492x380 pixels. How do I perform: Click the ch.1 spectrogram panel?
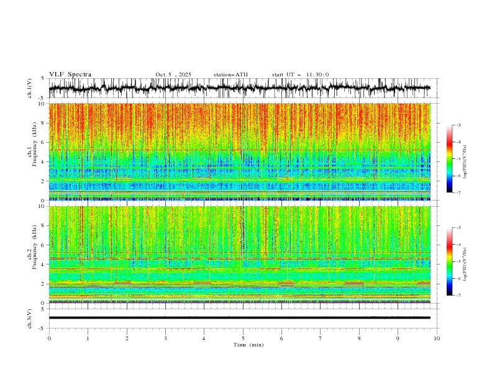coord(239,152)
